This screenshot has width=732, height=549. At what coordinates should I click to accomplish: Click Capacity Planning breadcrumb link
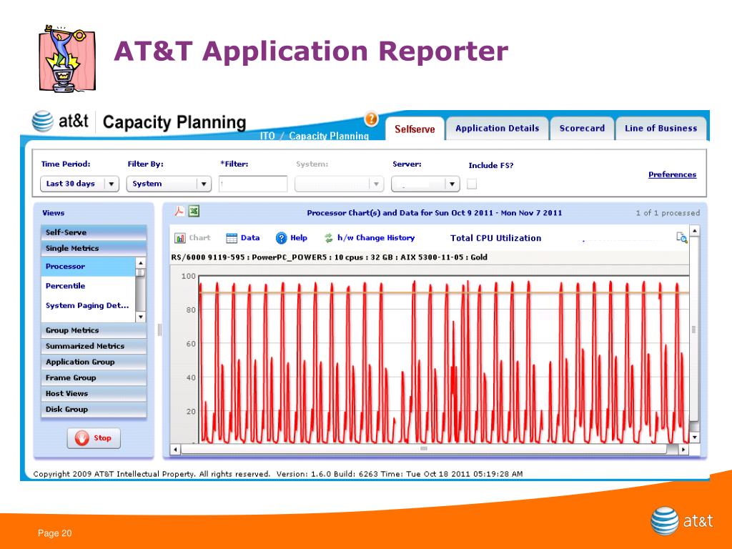coord(329,136)
